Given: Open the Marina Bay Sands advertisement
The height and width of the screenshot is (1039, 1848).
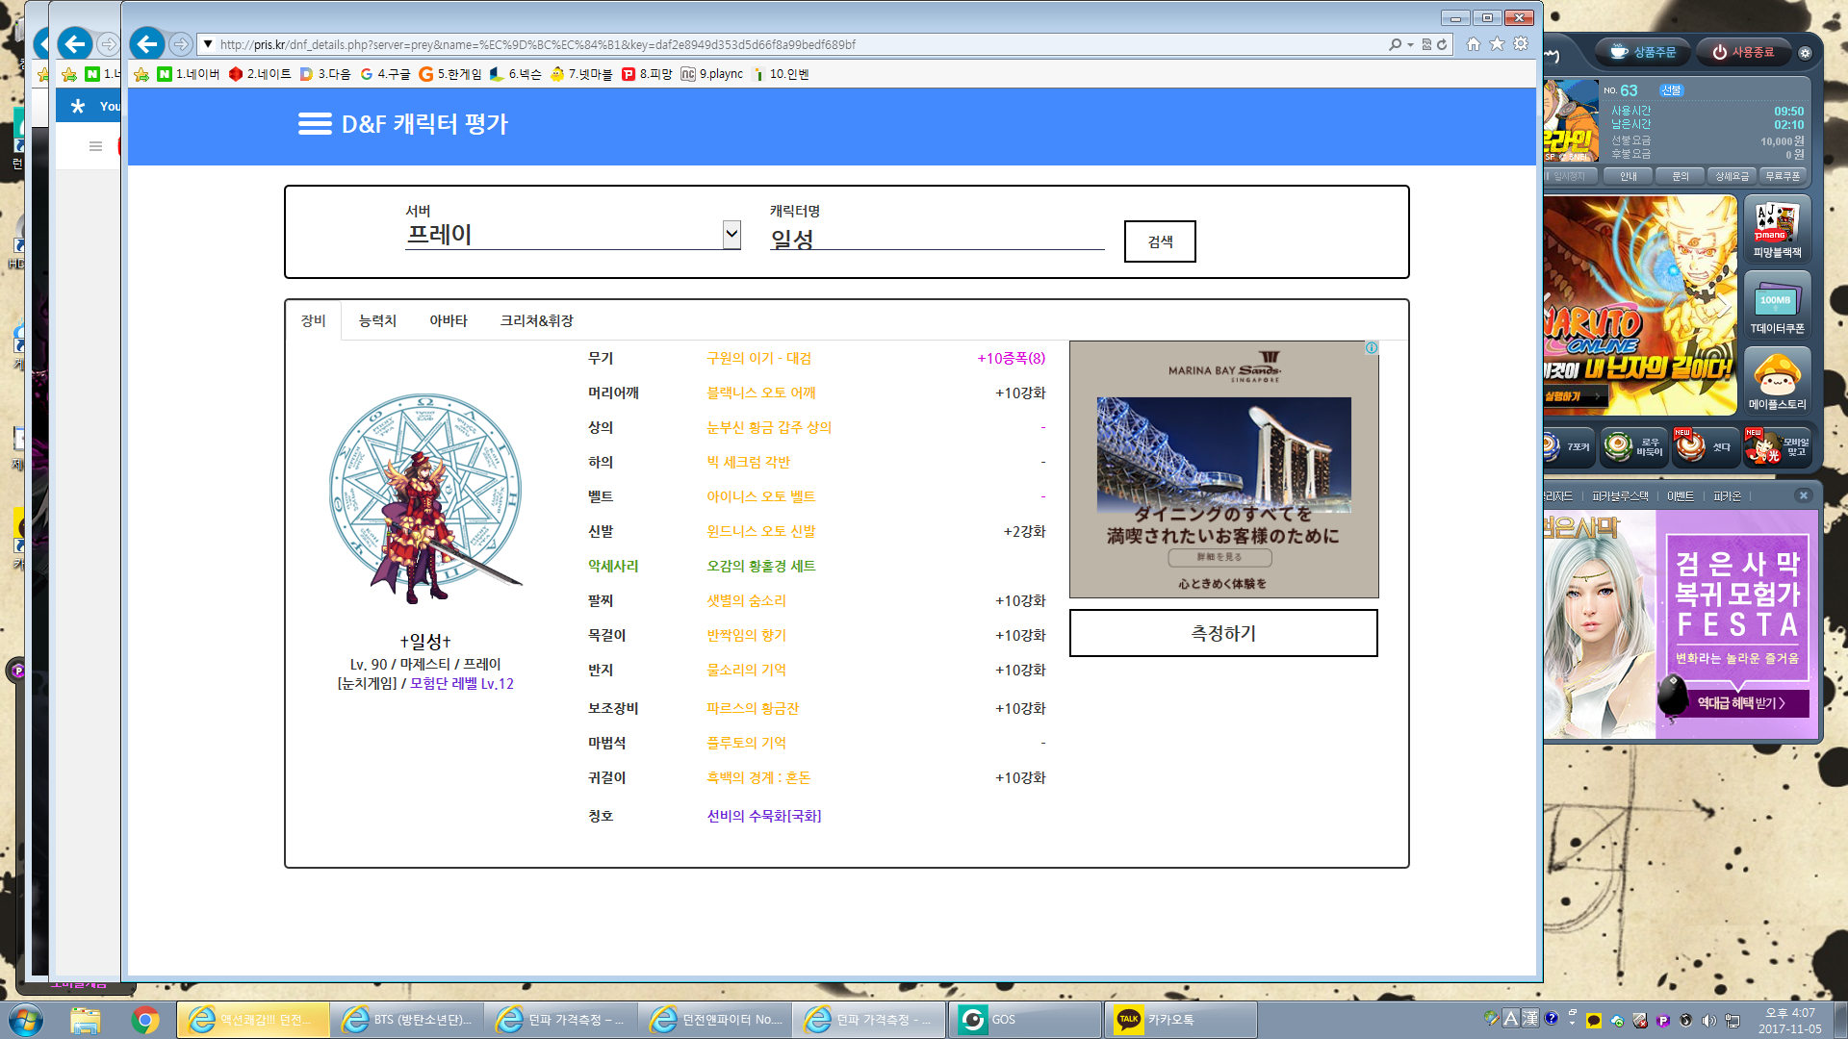Looking at the screenshot, I should pyautogui.click(x=1224, y=469).
